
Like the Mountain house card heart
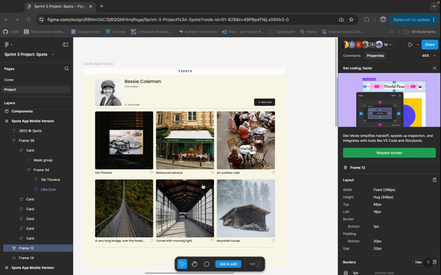(x=273, y=241)
